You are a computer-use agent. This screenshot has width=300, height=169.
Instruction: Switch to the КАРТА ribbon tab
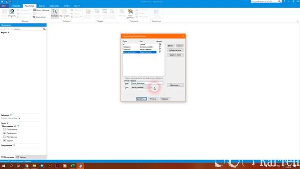[x=42, y=6]
